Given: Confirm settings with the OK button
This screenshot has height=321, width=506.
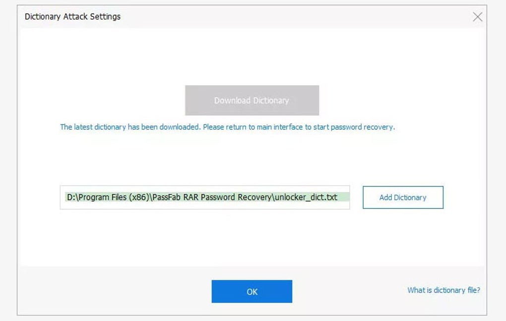Looking at the screenshot, I should tap(252, 291).
